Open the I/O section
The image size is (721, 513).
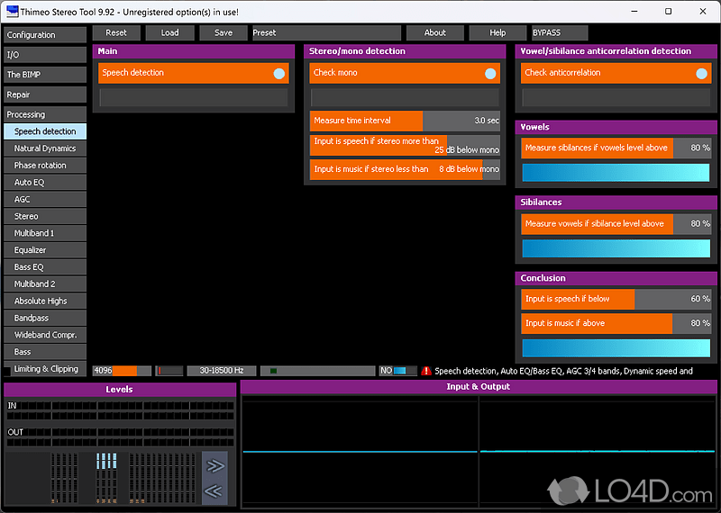[x=45, y=55]
